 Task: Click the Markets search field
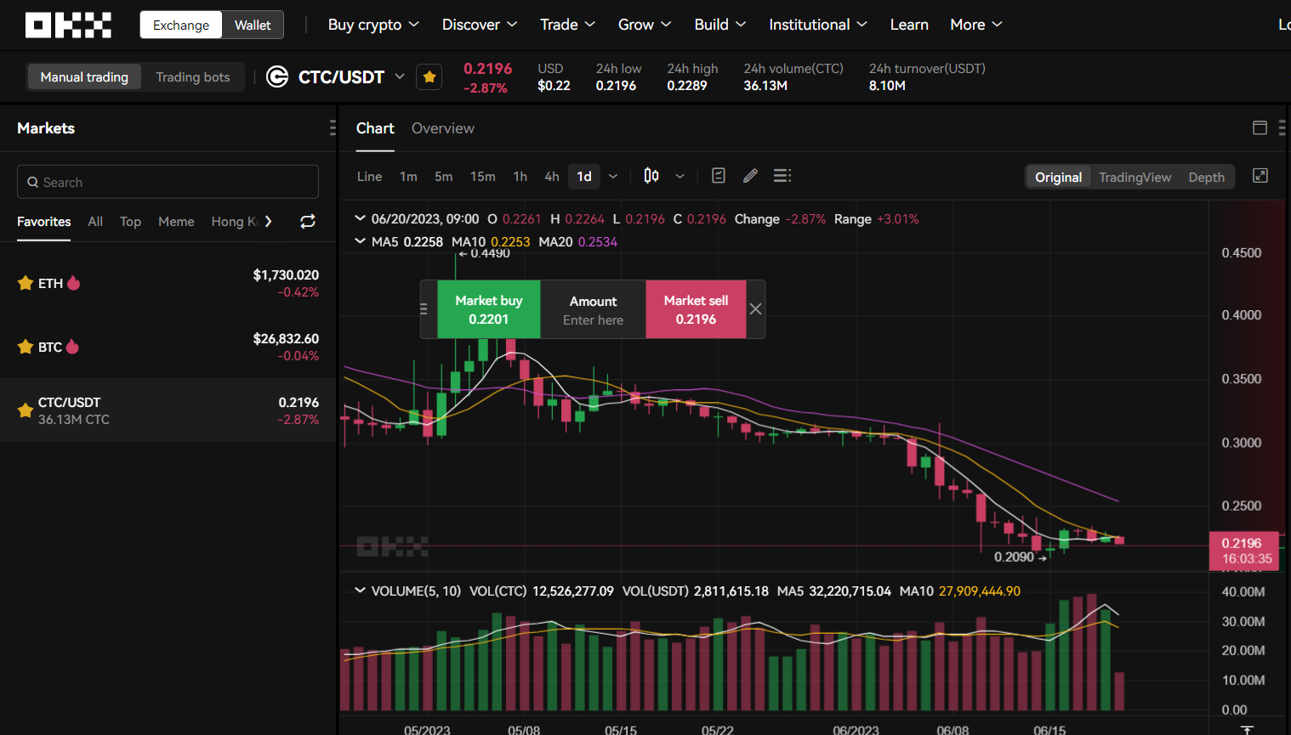click(168, 182)
